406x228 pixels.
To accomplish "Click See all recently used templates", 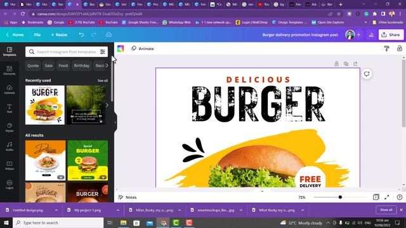I will [x=103, y=80].
